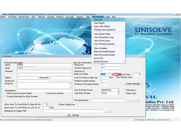Image resolution: width=181 pixels, height=135 pixels.
Task: Open the Adjustments menu
Action: tap(24, 17)
